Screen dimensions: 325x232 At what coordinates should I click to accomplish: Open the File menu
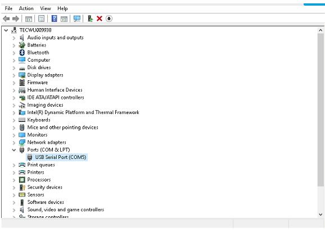pyautogui.click(x=8, y=8)
